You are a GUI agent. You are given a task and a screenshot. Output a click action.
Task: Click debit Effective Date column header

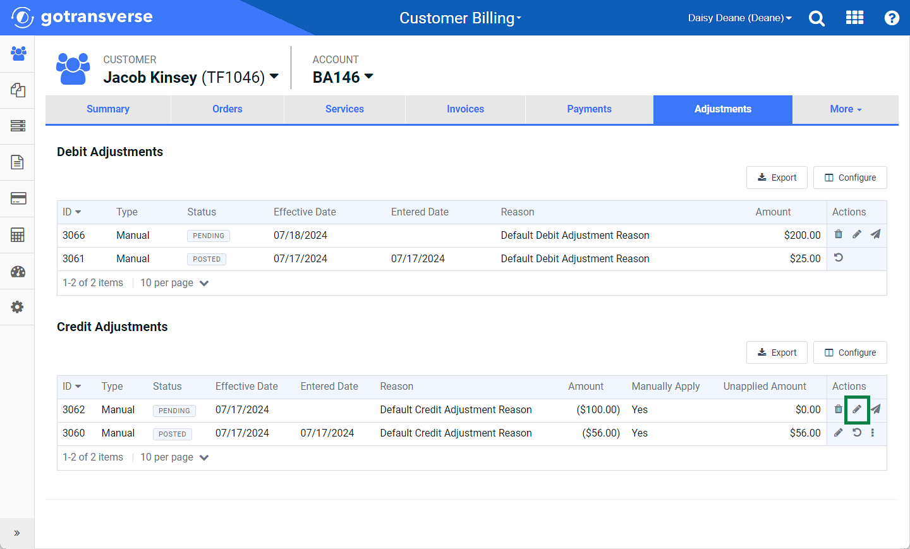(305, 212)
